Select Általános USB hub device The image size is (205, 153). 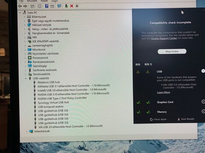coord(49,82)
